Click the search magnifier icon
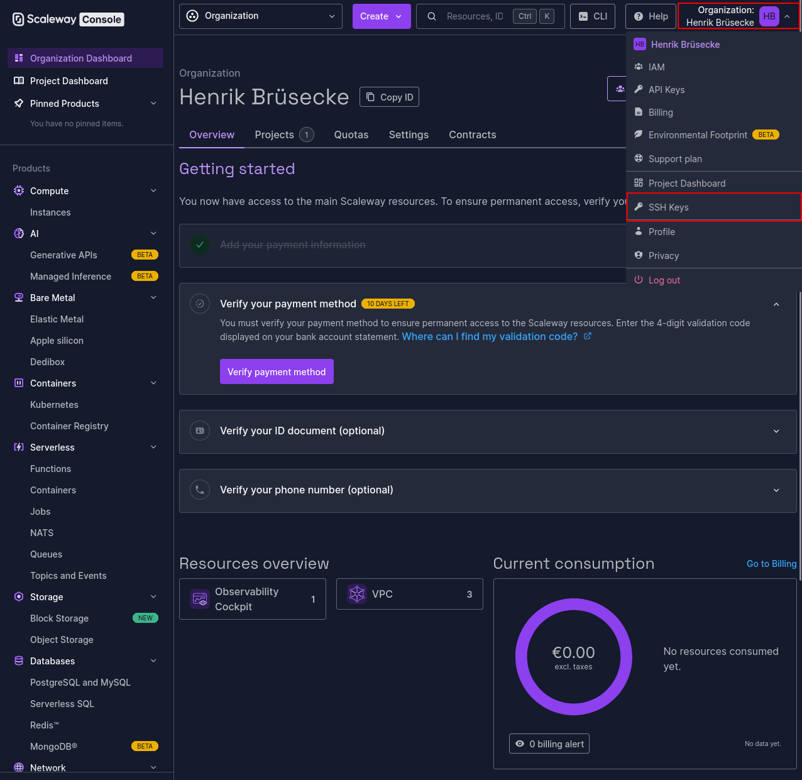Viewport: 802px width, 780px height. (x=432, y=16)
